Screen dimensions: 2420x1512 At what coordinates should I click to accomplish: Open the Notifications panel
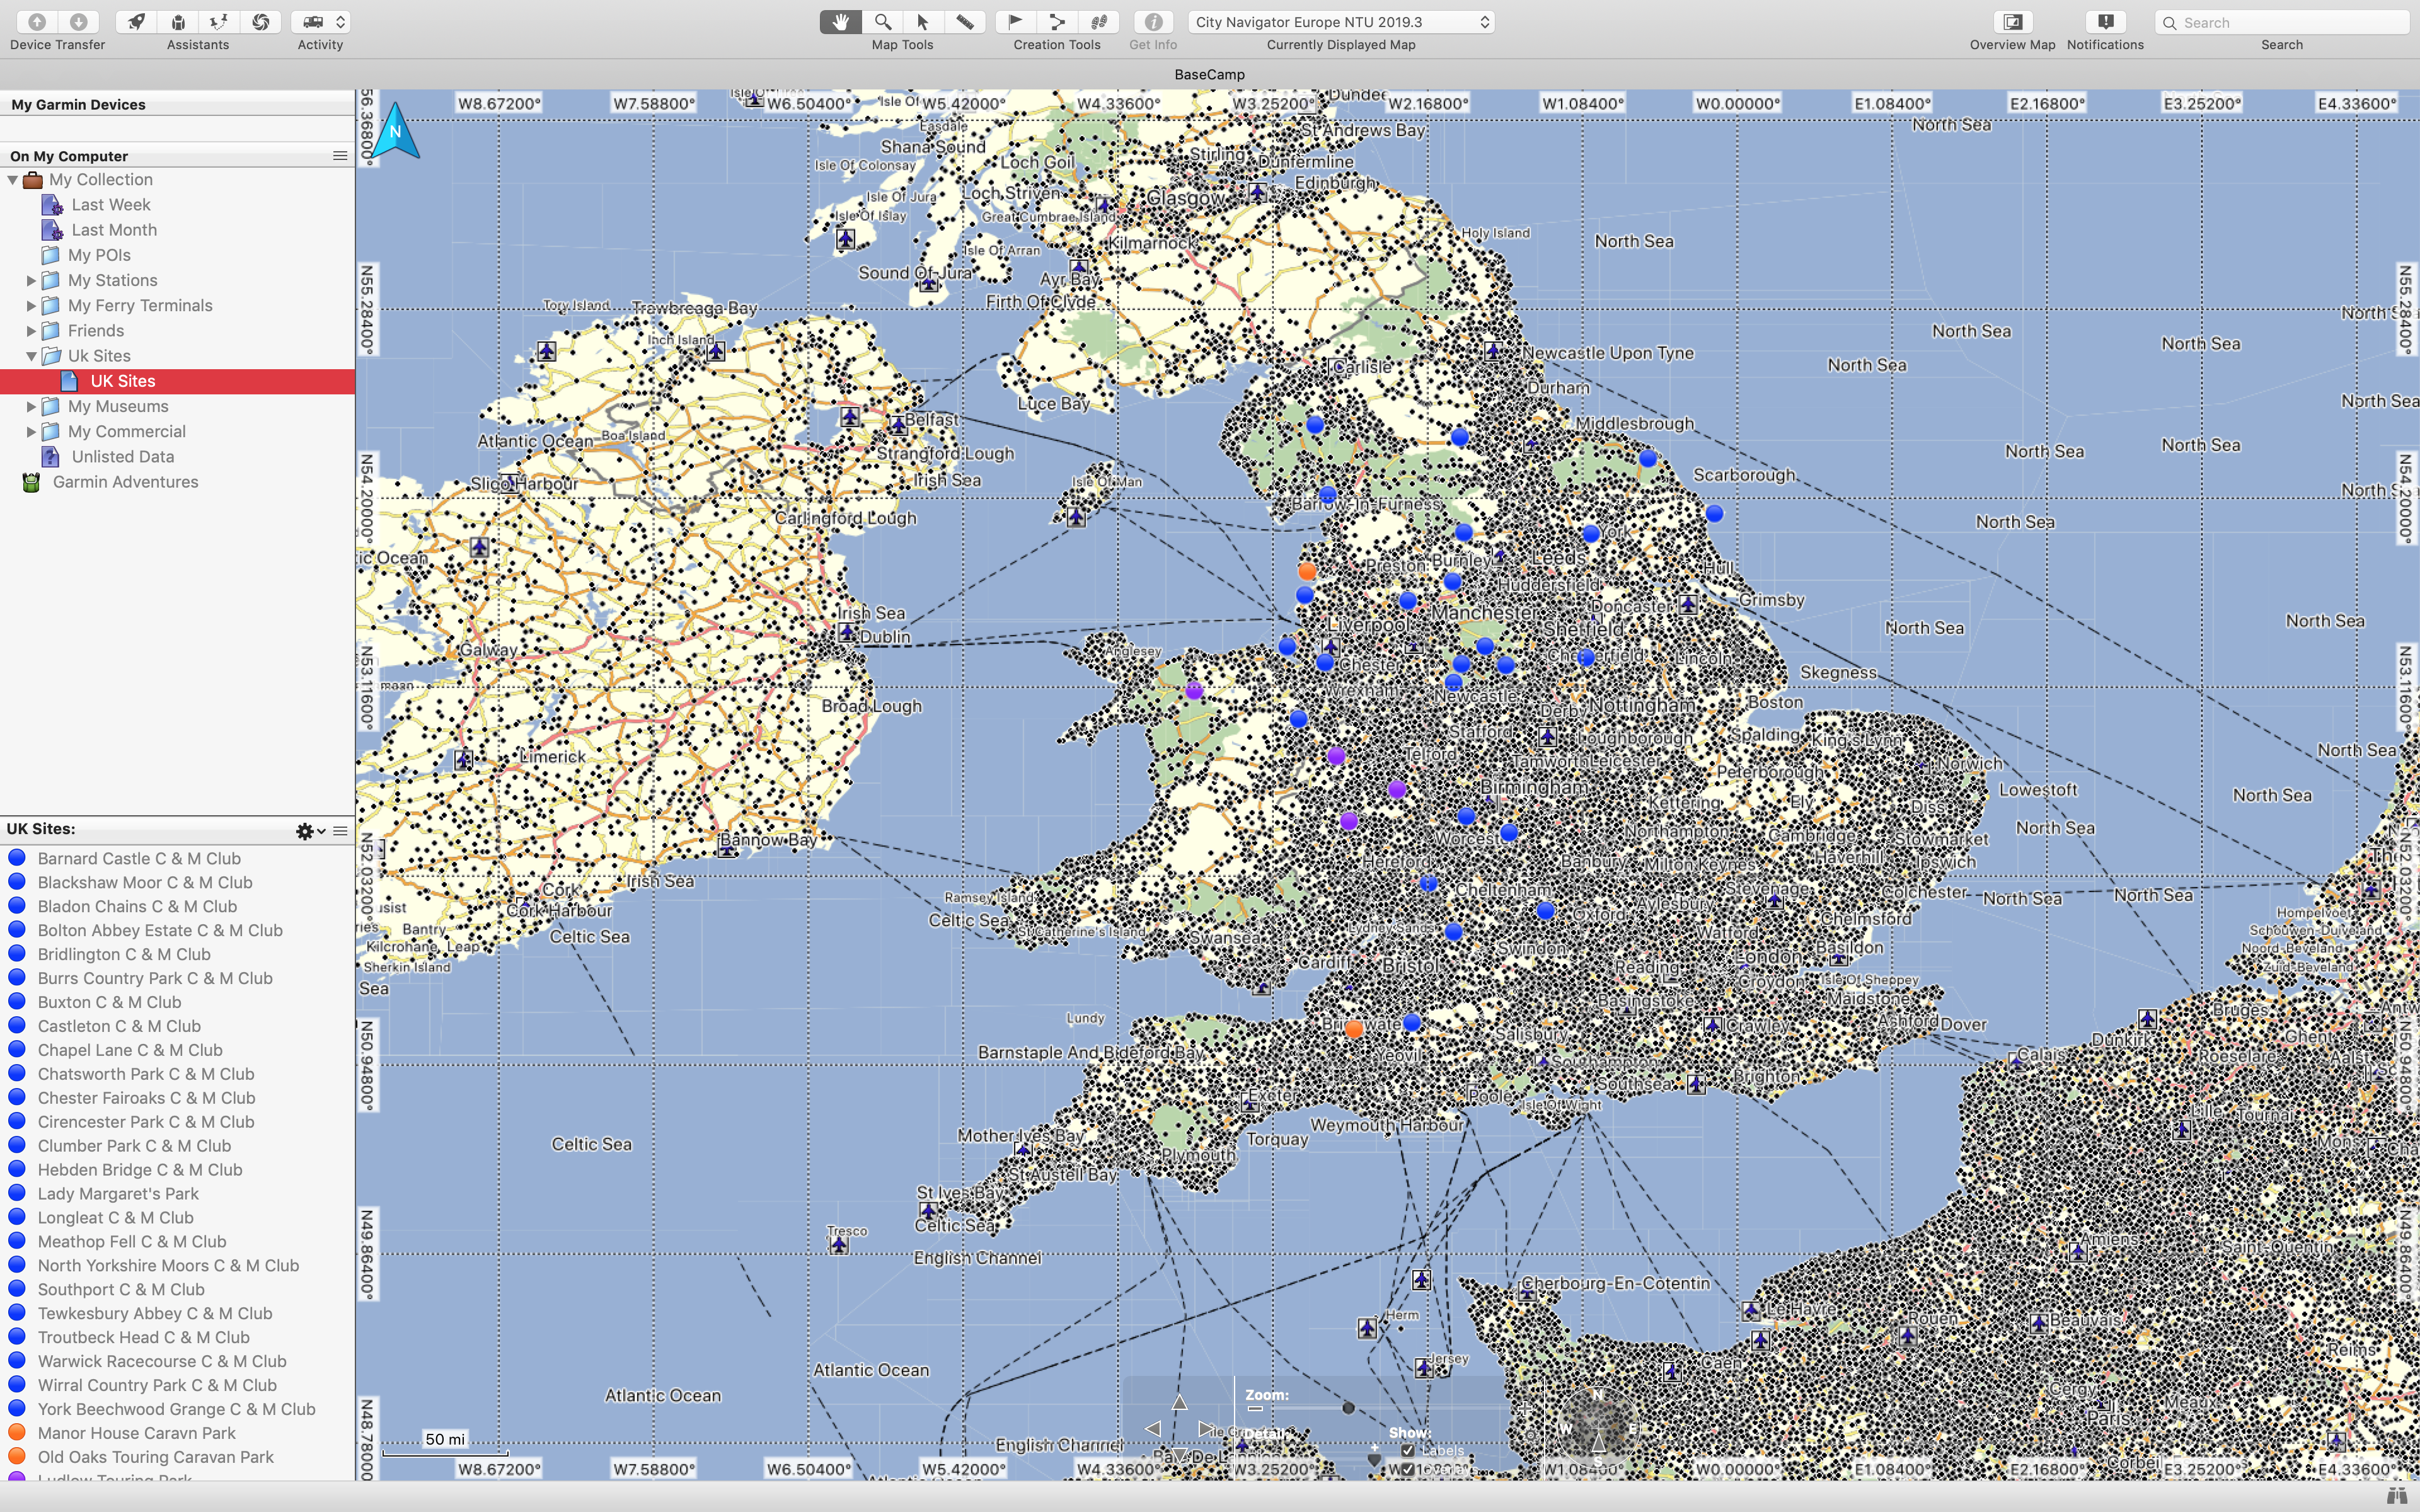(x=2105, y=21)
